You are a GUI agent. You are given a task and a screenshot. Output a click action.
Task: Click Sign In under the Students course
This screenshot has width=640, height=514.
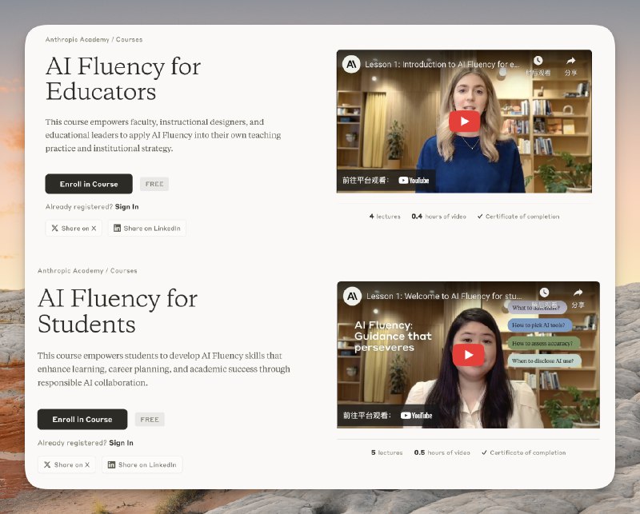point(121,443)
